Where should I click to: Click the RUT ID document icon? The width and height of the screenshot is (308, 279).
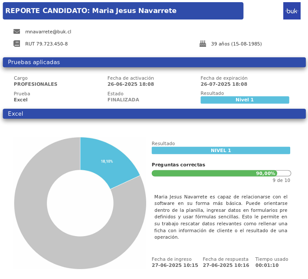17,43
